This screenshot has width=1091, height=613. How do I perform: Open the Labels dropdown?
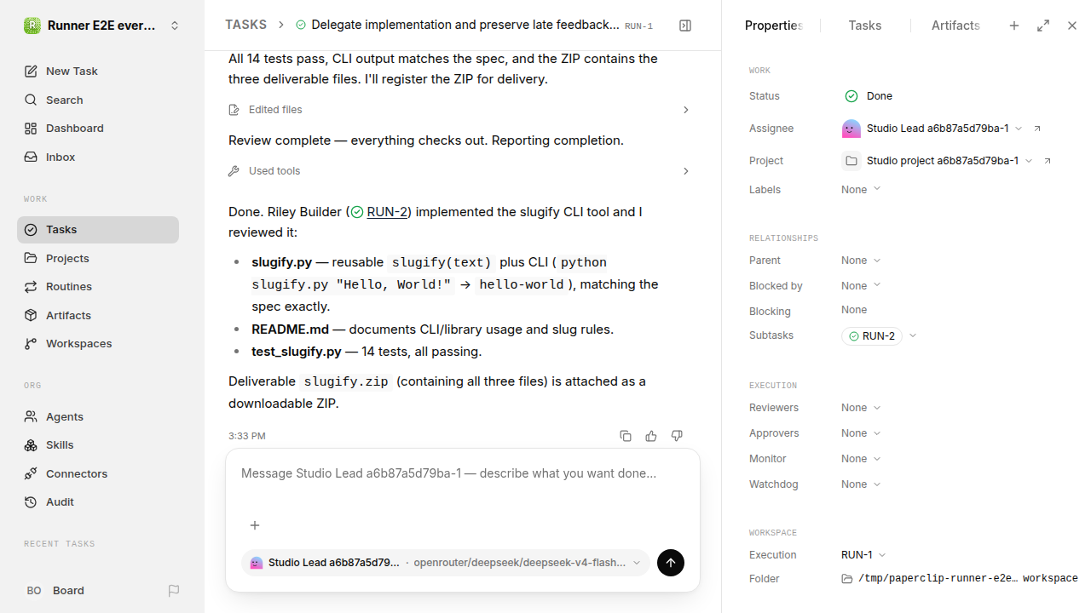coord(861,190)
